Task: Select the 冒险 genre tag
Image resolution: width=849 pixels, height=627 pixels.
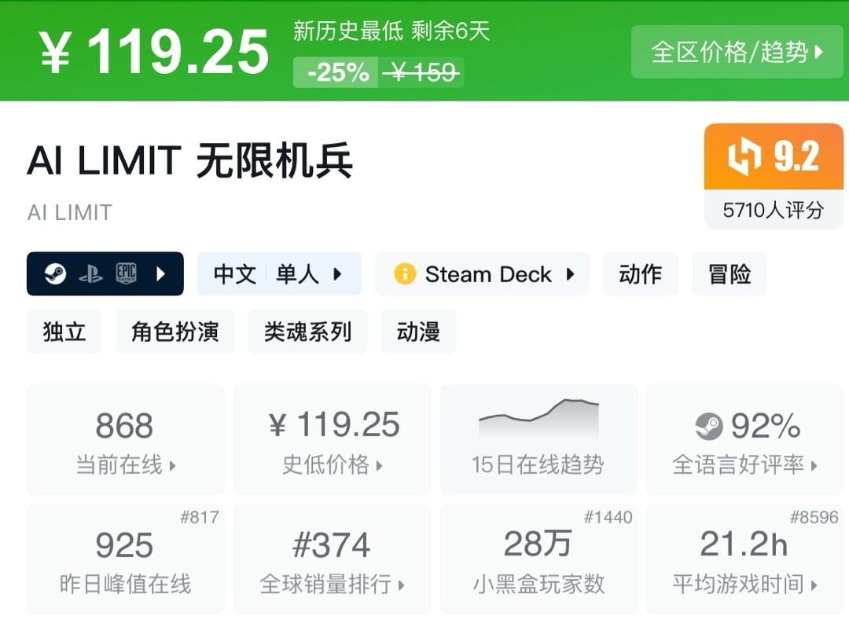Action: [x=729, y=274]
